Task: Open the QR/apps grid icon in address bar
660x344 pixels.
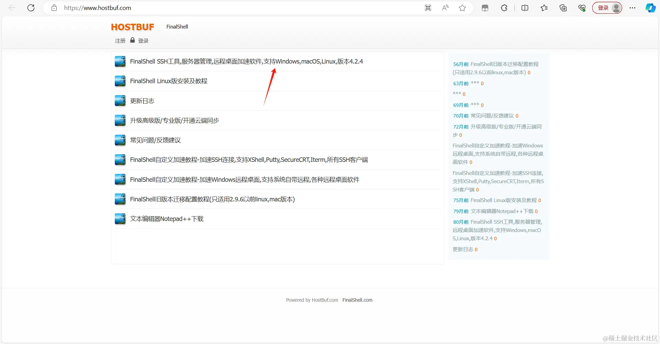Action: 428,8
